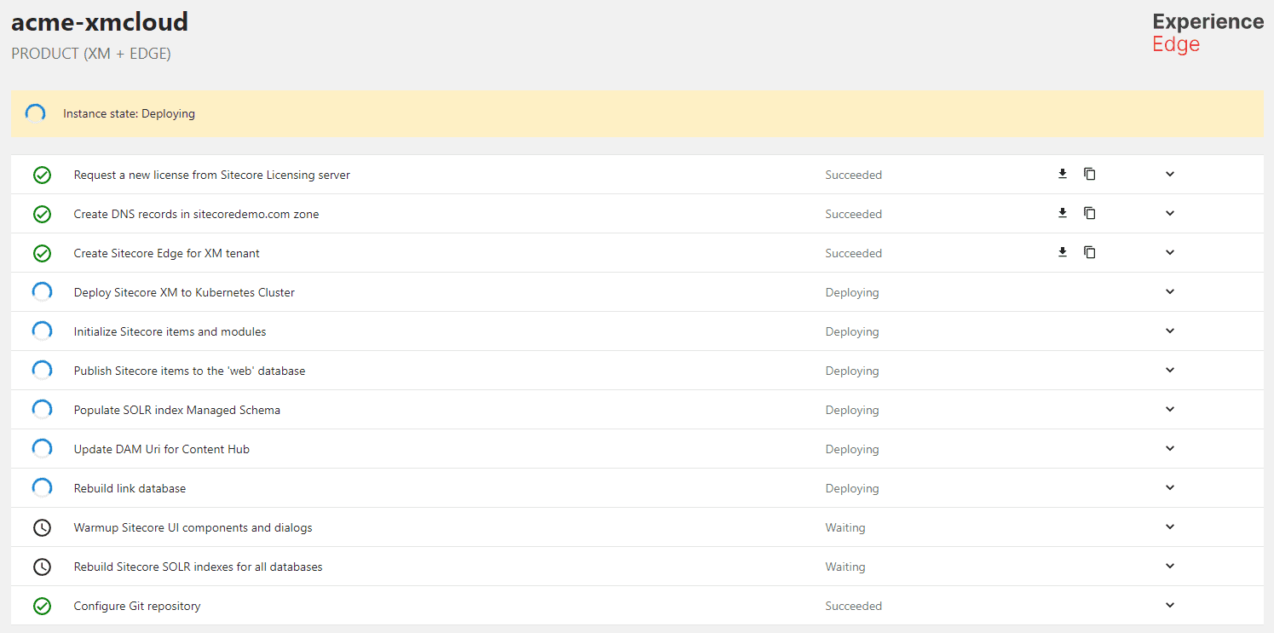Viewport: 1274px width, 633px height.
Task: Expand Populate SOLR index Managed Schema row
Action: pyautogui.click(x=1170, y=409)
